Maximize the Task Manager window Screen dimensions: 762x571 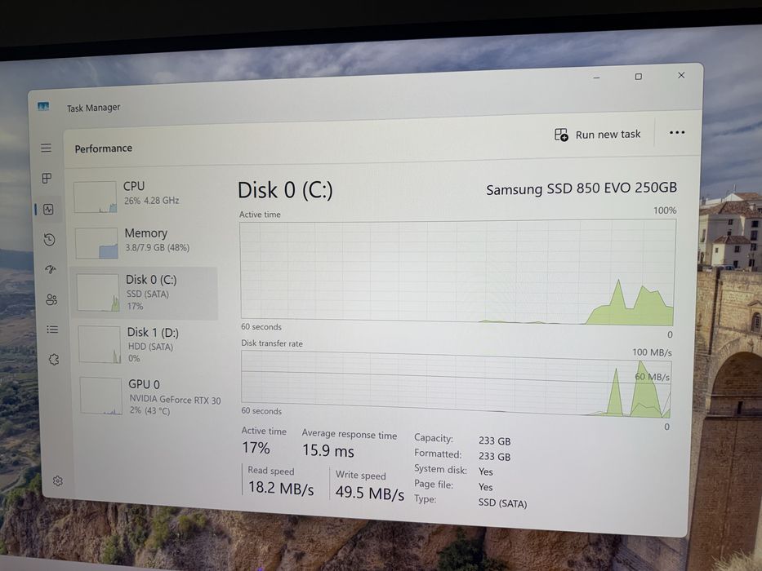point(638,76)
